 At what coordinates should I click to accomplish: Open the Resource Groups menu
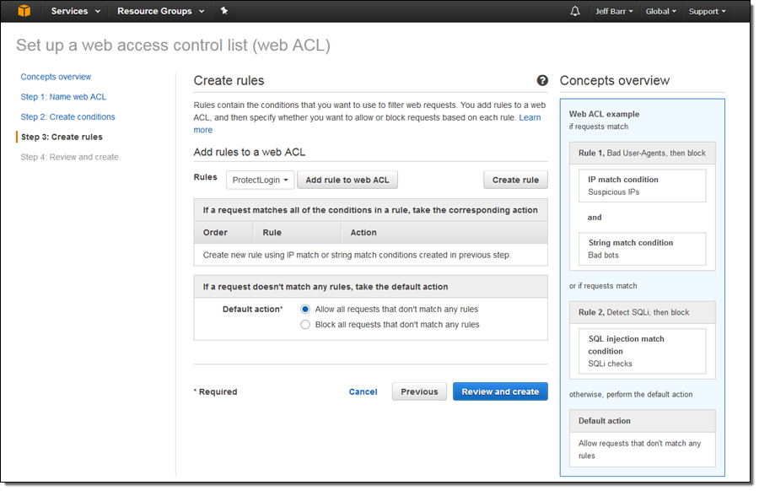click(x=160, y=11)
